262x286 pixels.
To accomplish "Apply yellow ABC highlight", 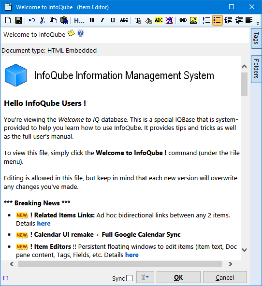I will pos(159,20).
